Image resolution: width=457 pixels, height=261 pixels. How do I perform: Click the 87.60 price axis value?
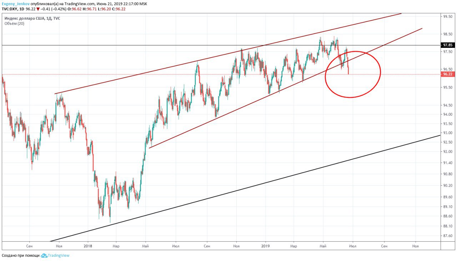(x=448, y=236)
